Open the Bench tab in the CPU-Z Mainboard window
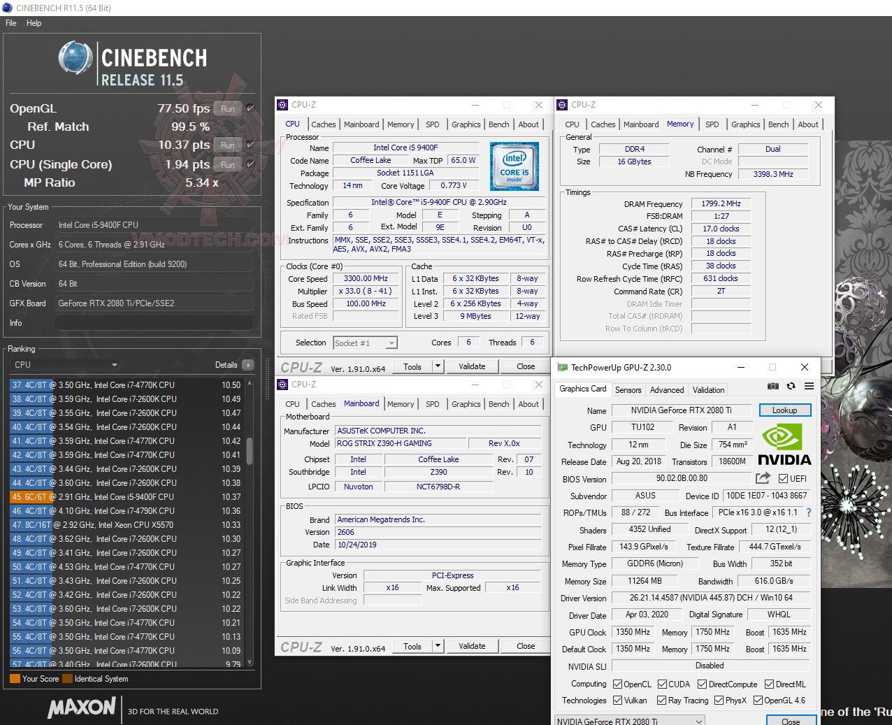This screenshot has width=892, height=725. coord(499,404)
